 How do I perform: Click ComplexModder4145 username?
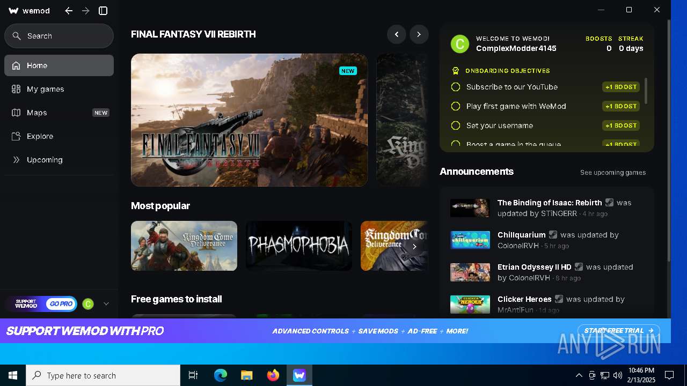pyautogui.click(x=516, y=48)
